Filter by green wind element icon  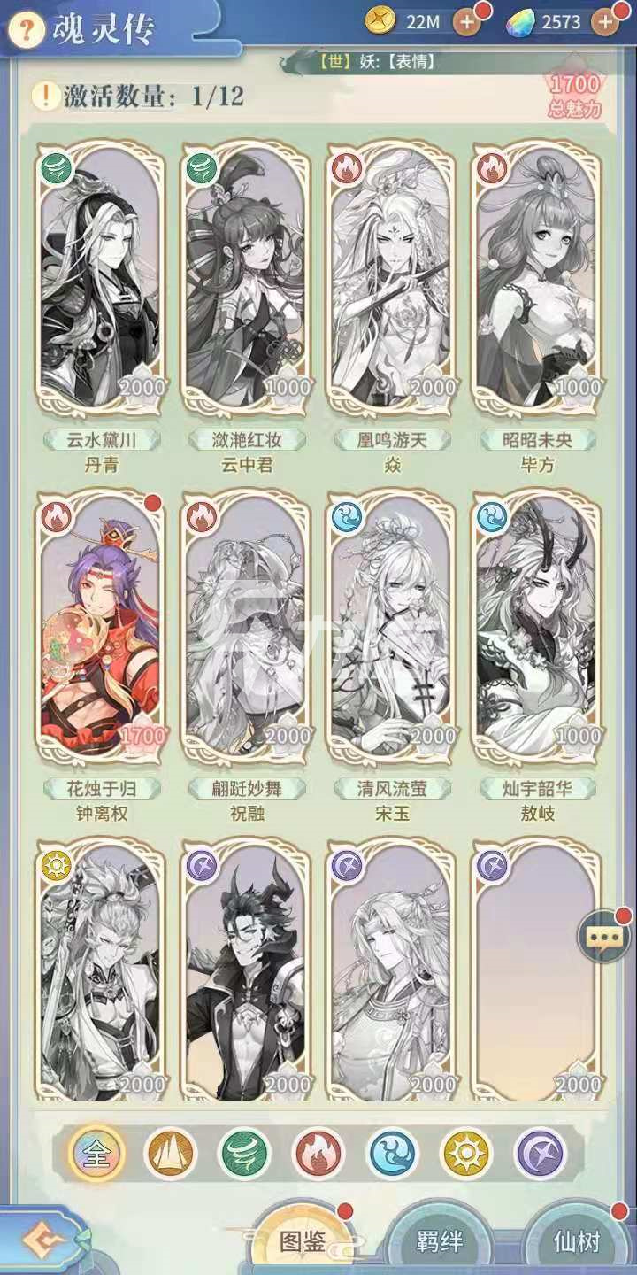point(245,1154)
